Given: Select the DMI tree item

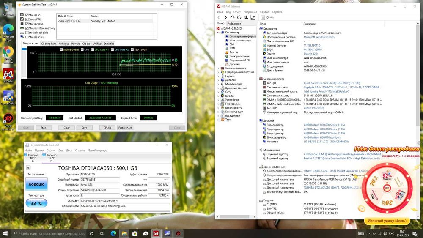Looking at the screenshot, I should tap(230, 44).
